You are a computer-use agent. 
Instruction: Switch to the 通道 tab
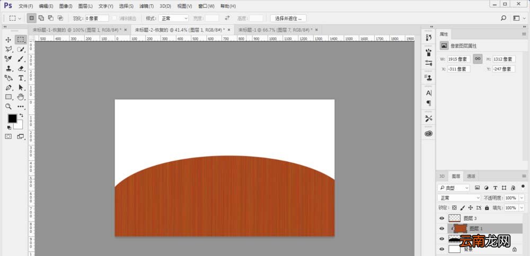pos(471,176)
